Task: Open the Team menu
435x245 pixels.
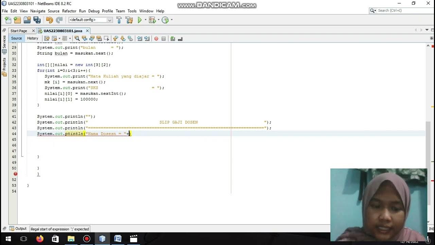Action: point(120,11)
